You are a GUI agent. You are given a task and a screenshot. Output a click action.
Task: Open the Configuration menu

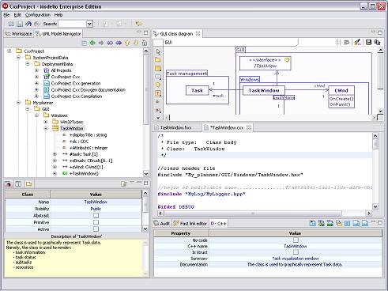click(38, 15)
